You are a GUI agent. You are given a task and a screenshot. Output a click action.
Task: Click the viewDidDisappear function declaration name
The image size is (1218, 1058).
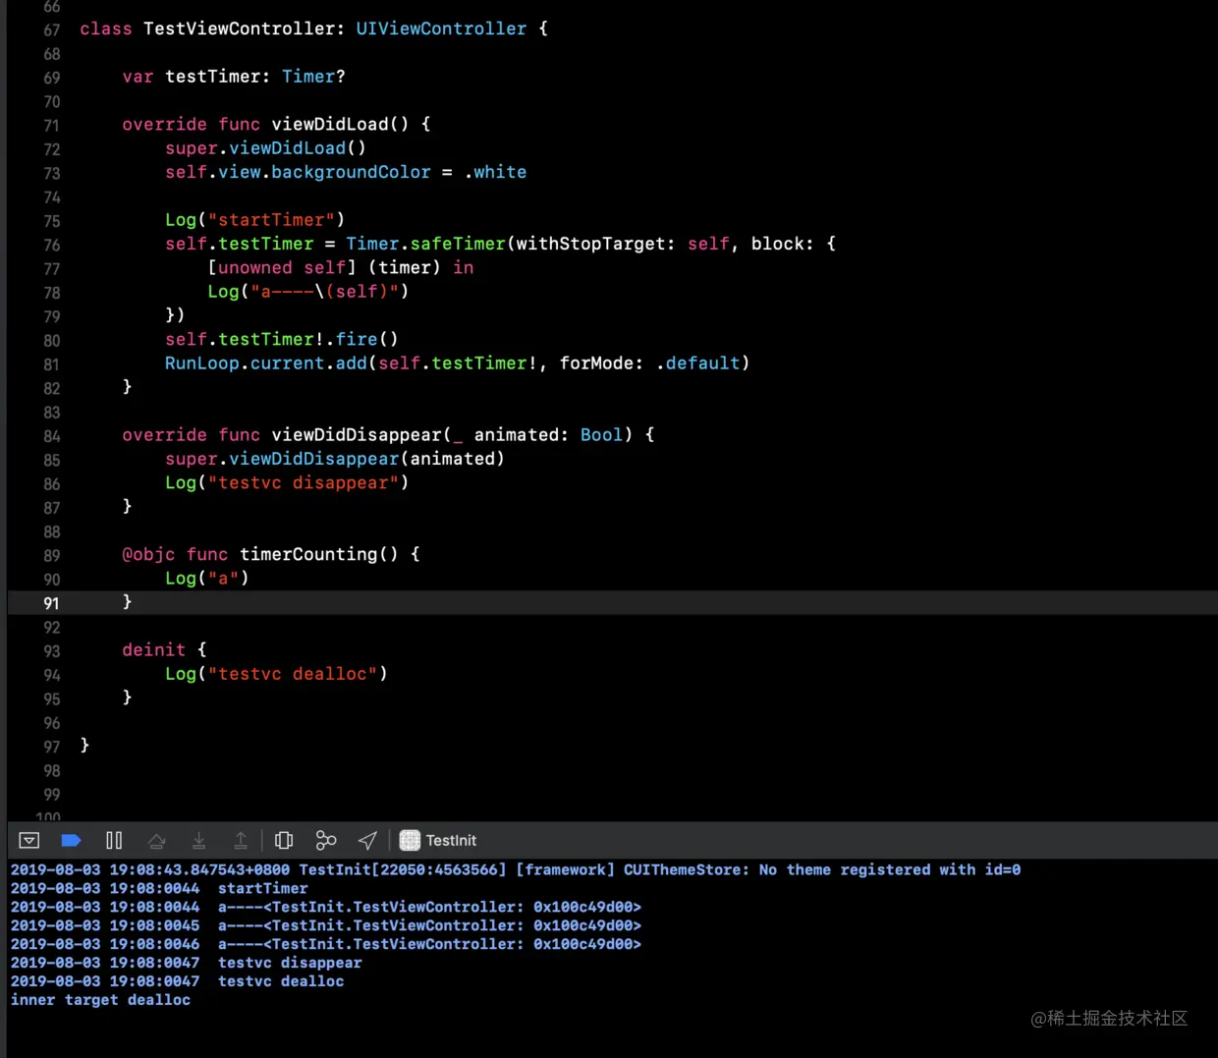tap(357, 434)
